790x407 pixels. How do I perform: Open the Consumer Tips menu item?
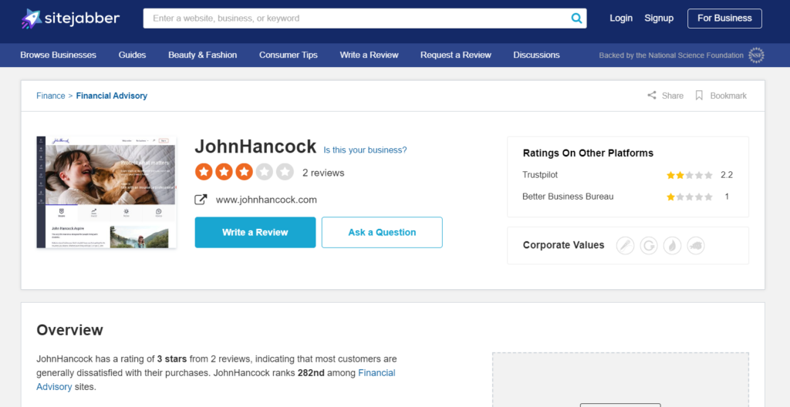click(x=289, y=55)
